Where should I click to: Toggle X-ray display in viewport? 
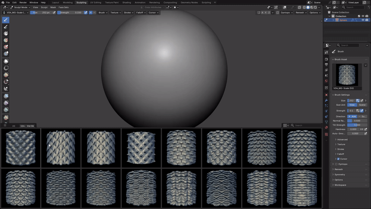tap(299, 7)
